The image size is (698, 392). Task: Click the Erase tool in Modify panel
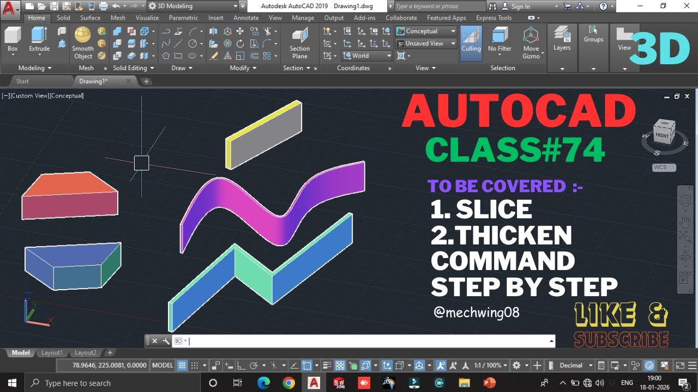click(214, 56)
